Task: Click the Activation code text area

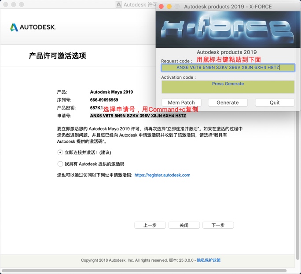Action: [x=228, y=87]
